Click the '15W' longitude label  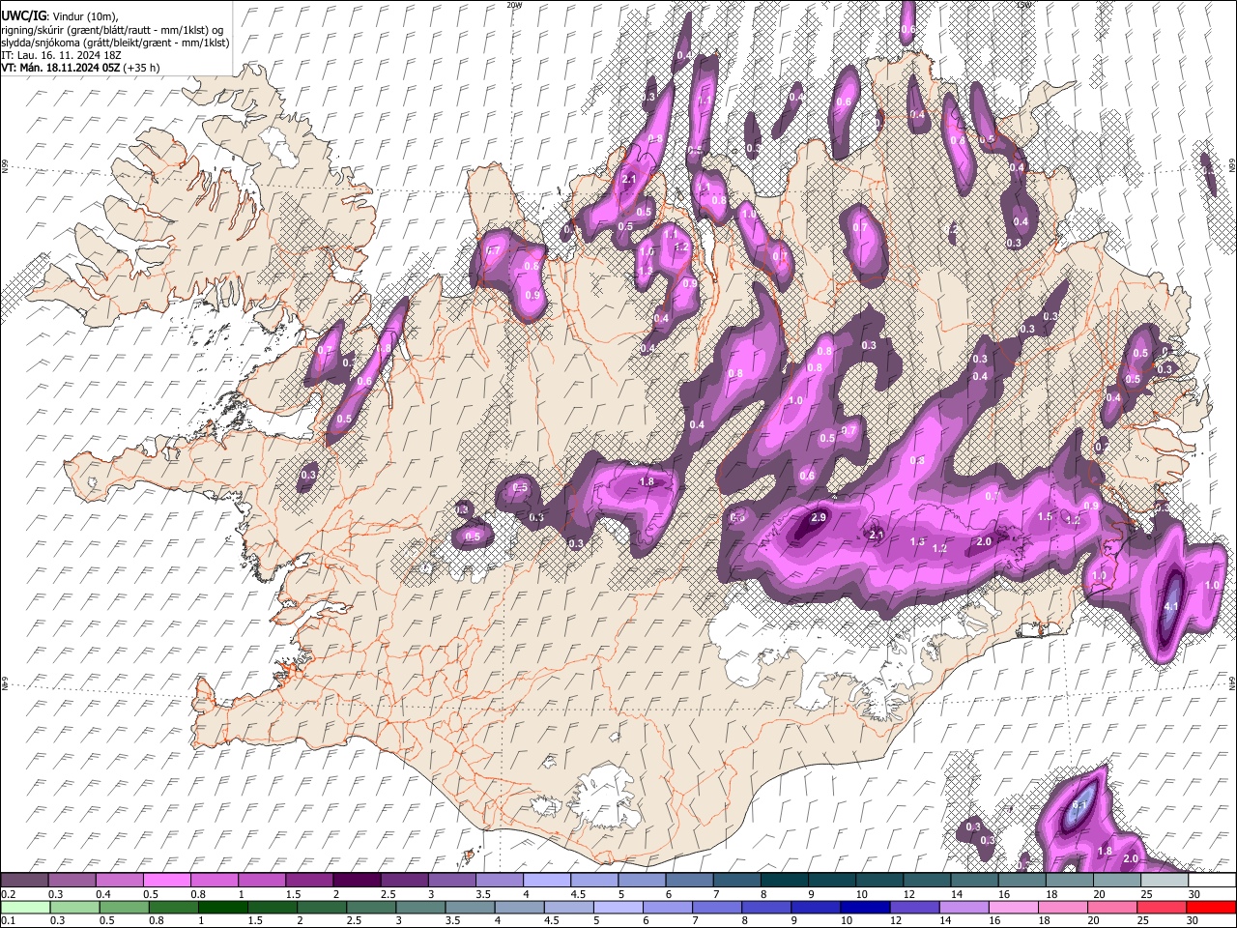pyautogui.click(x=1024, y=5)
